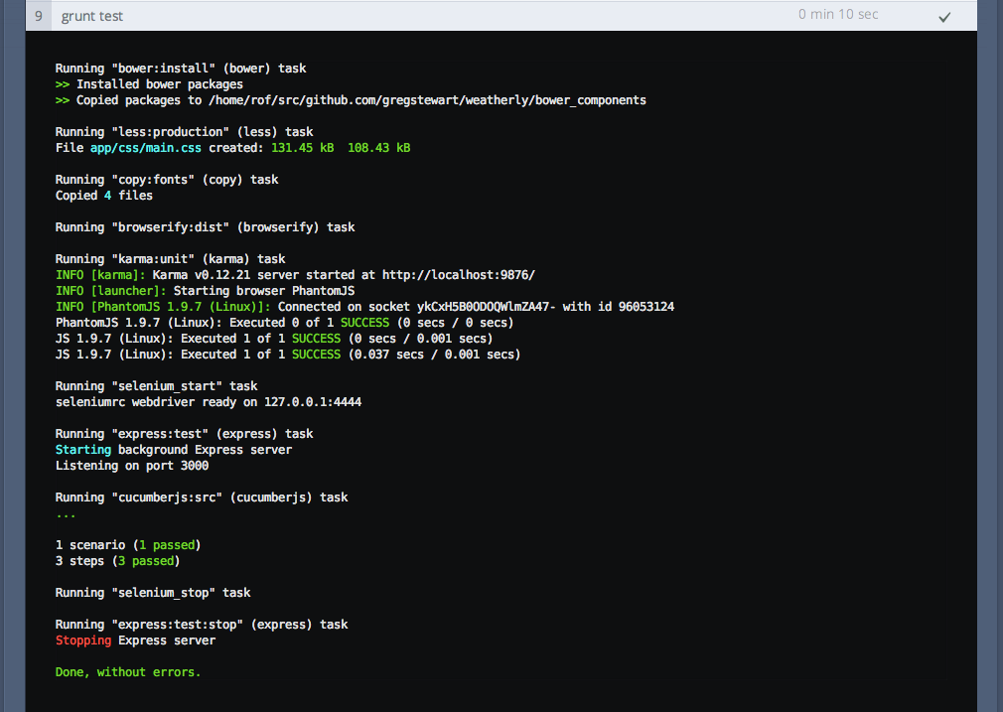Image resolution: width=1003 pixels, height=712 pixels.
Task: Open the app/css/main.css file link
Action: coord(145,147)
